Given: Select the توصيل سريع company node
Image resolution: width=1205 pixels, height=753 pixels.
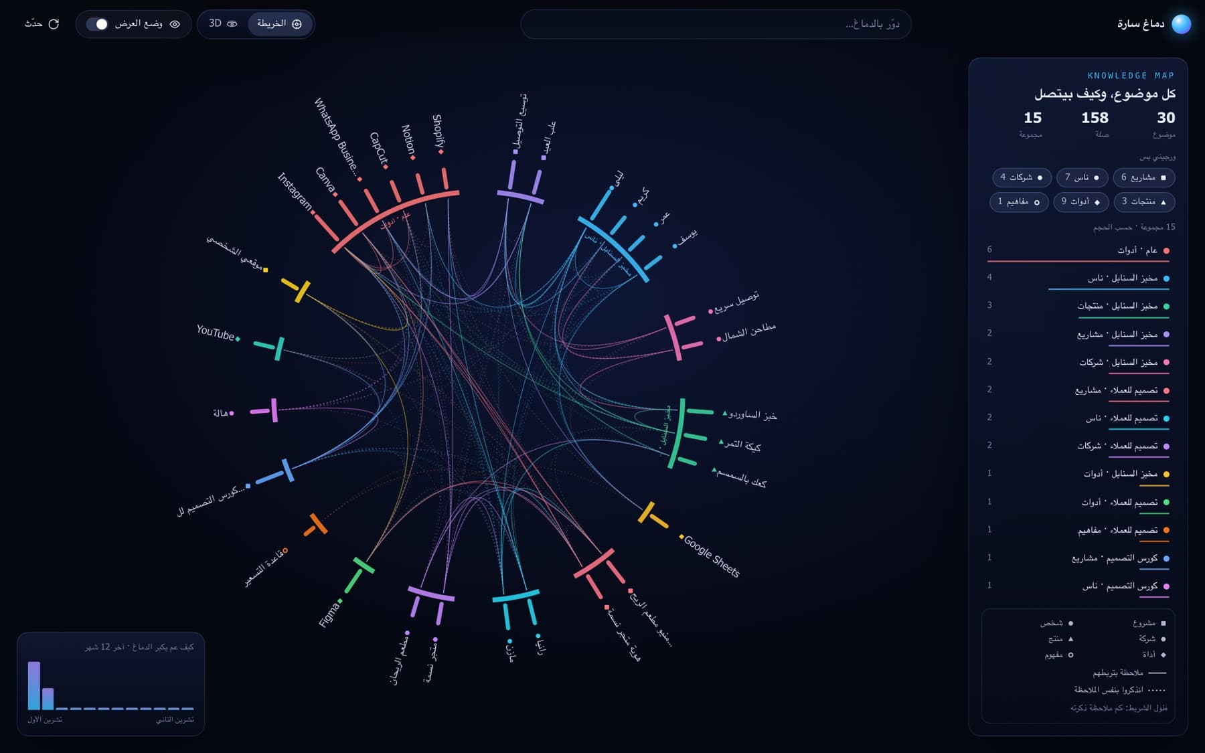Looking at the screenshot, I should [x=734, y=303].
